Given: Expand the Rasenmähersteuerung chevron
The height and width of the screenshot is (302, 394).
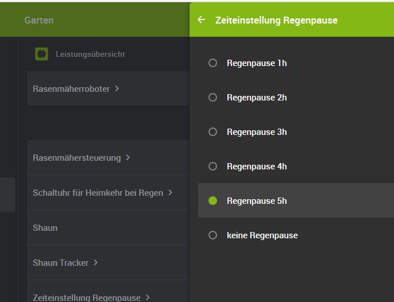Looking at the screenshot, I should coord(128,157).
